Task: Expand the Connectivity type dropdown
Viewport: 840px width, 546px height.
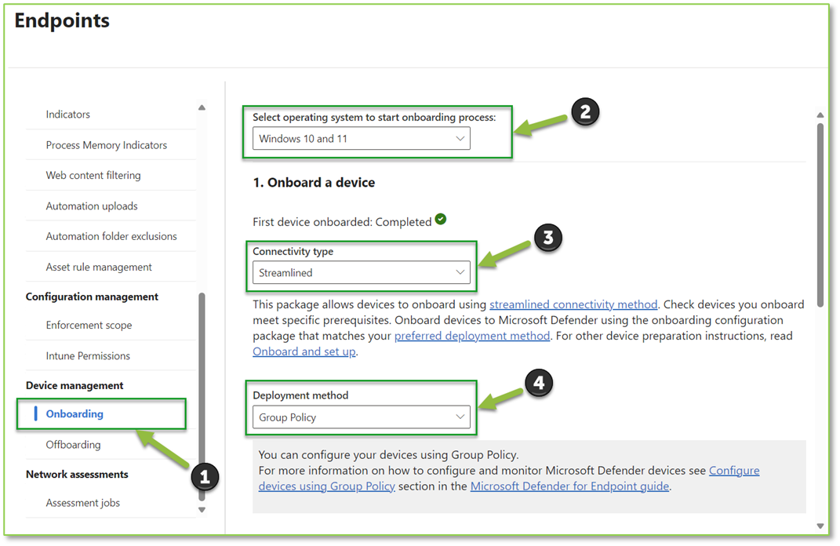Action: (360, 272)
